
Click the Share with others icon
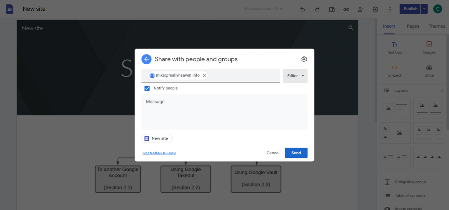pos(361,9)
